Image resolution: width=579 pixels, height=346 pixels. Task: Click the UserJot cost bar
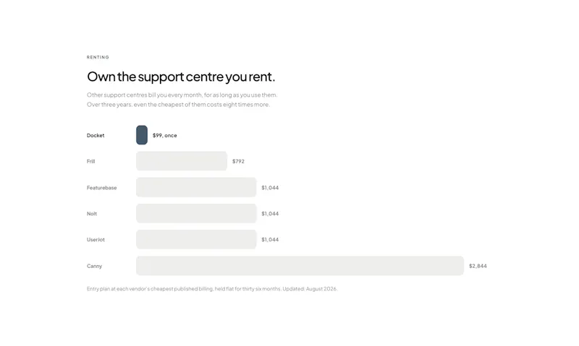[x=196, y=240]
